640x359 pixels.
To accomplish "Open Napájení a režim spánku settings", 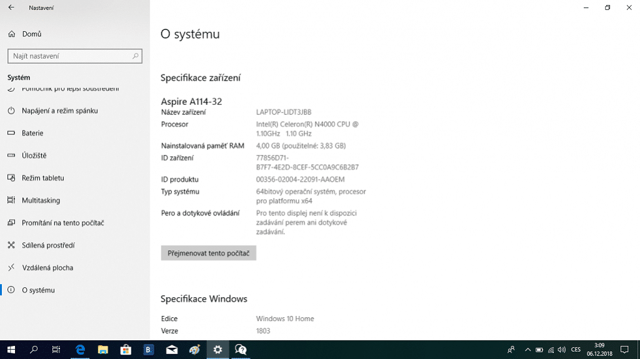I will click(x=59, y=111).
